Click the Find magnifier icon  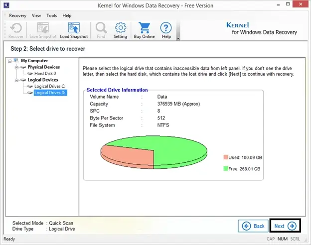101,28
